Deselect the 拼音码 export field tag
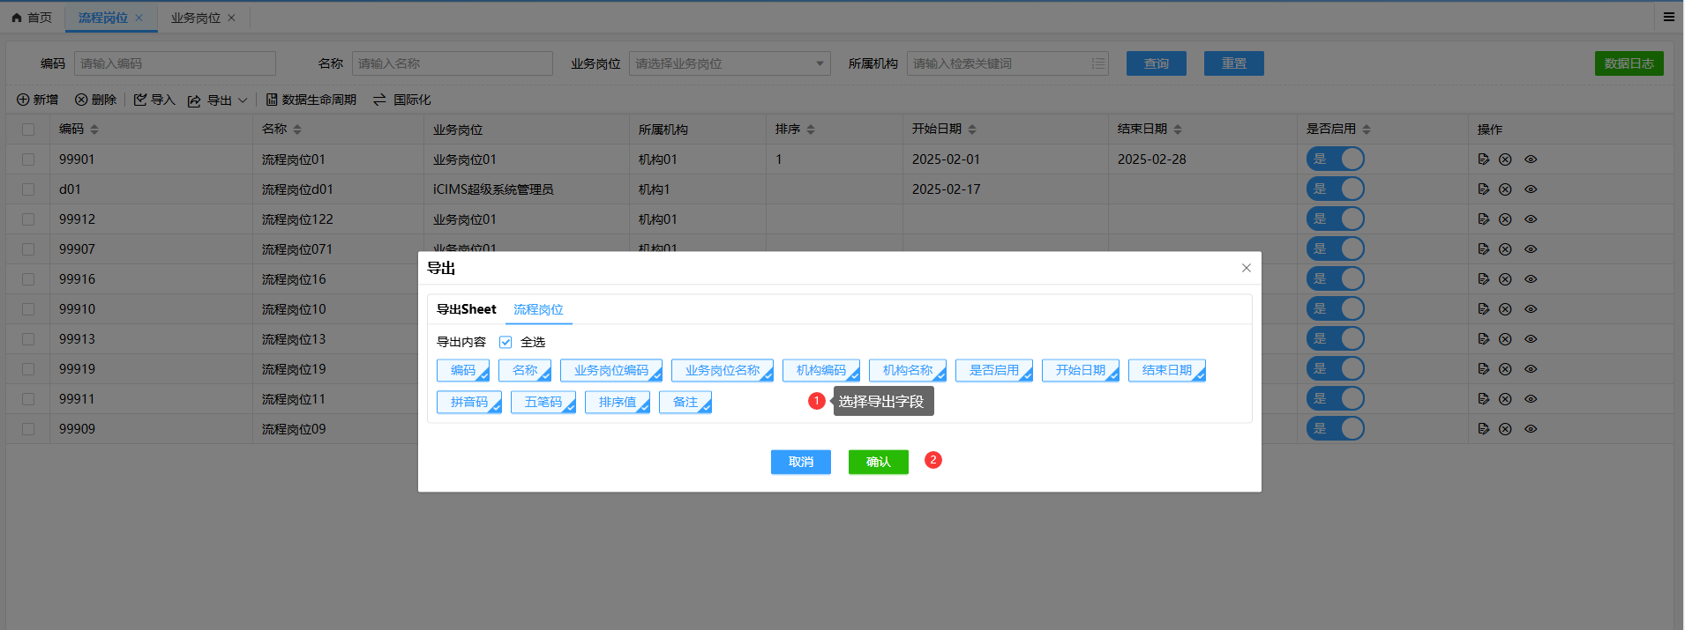 coord(469,402)
